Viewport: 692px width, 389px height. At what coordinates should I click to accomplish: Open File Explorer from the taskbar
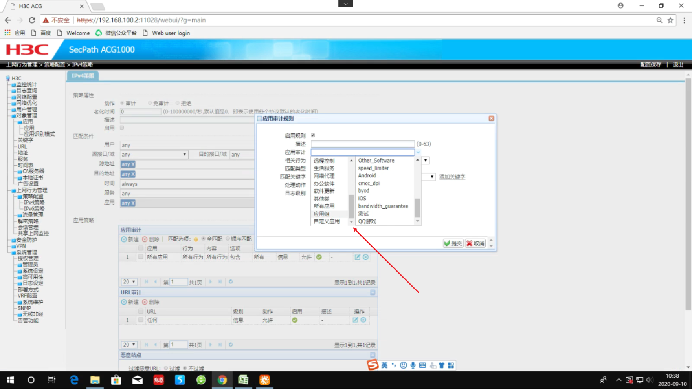click(95, 380)
